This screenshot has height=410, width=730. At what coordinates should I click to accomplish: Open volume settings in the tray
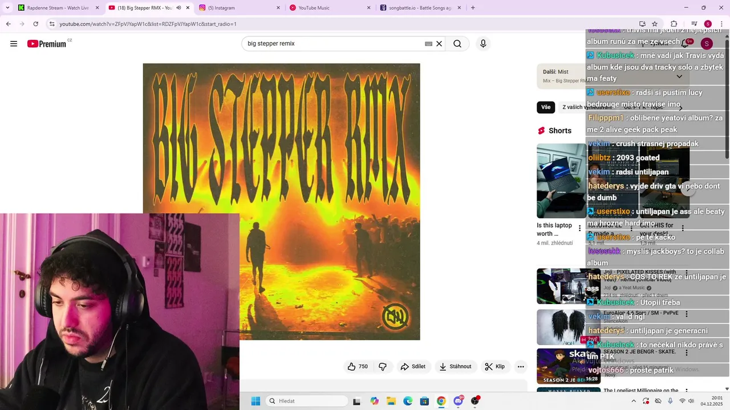[691, 401]
